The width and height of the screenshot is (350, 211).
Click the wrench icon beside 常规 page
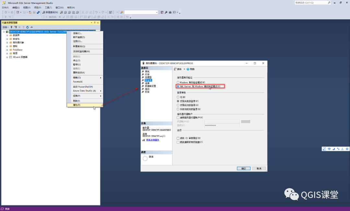[143, 72]
